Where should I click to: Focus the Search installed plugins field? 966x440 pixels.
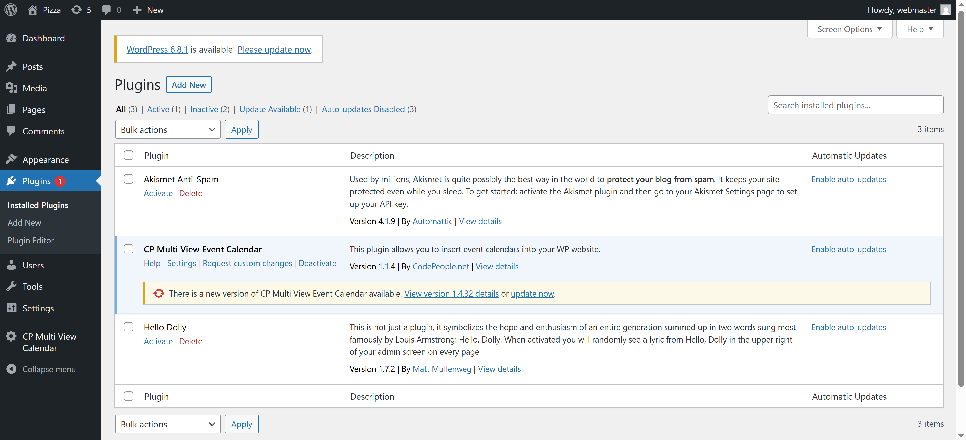point(855,105)
